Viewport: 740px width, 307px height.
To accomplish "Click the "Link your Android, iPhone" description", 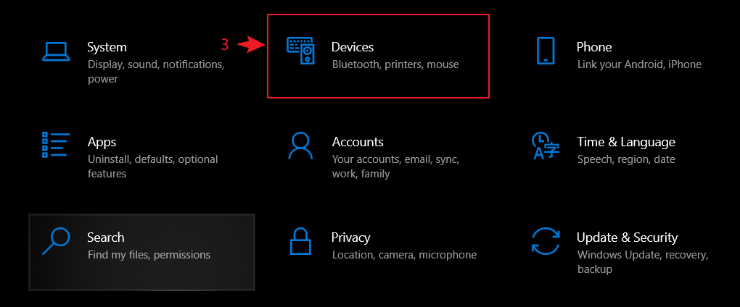I will pos(639,64).
